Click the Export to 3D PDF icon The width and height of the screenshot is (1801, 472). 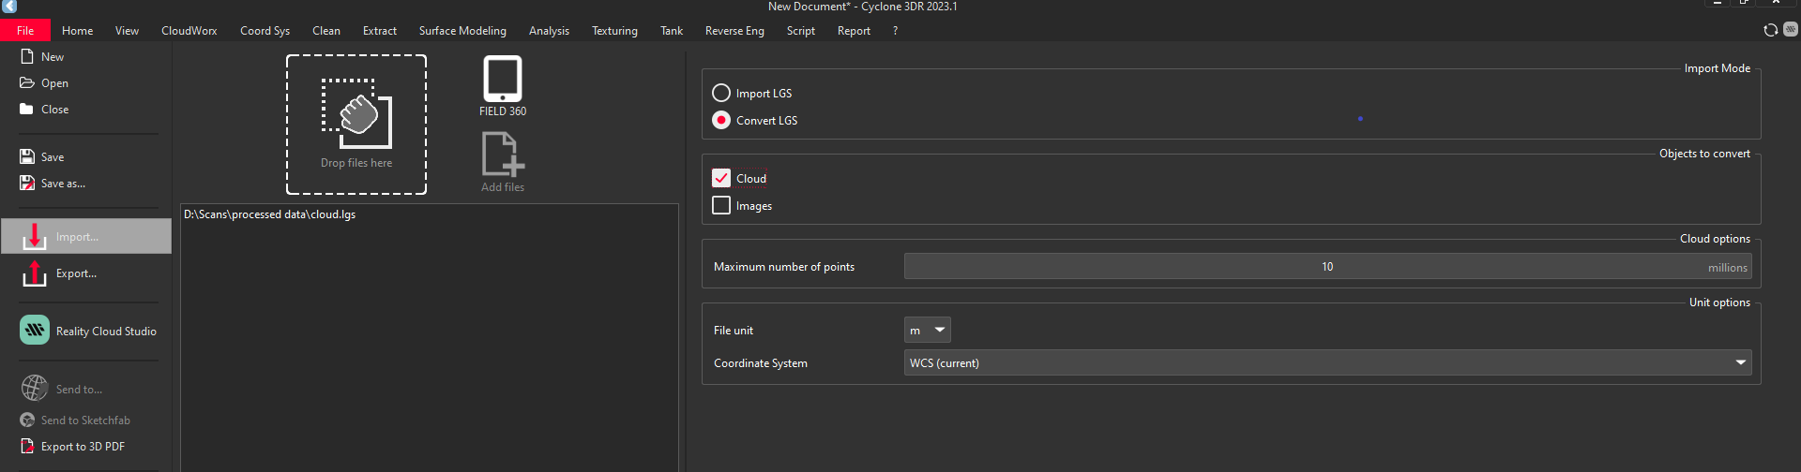pos(27,446)
